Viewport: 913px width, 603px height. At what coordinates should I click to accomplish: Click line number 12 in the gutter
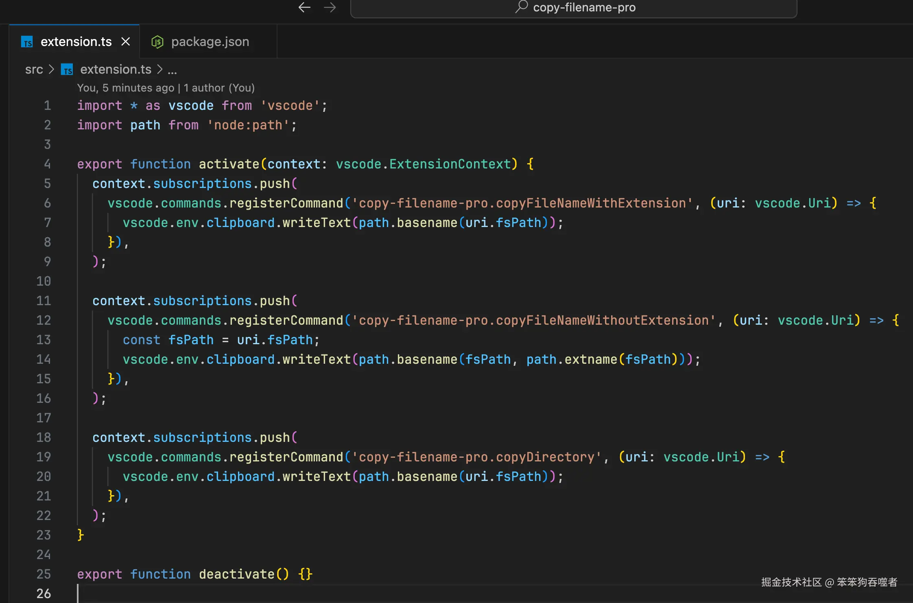pos(44,320)
